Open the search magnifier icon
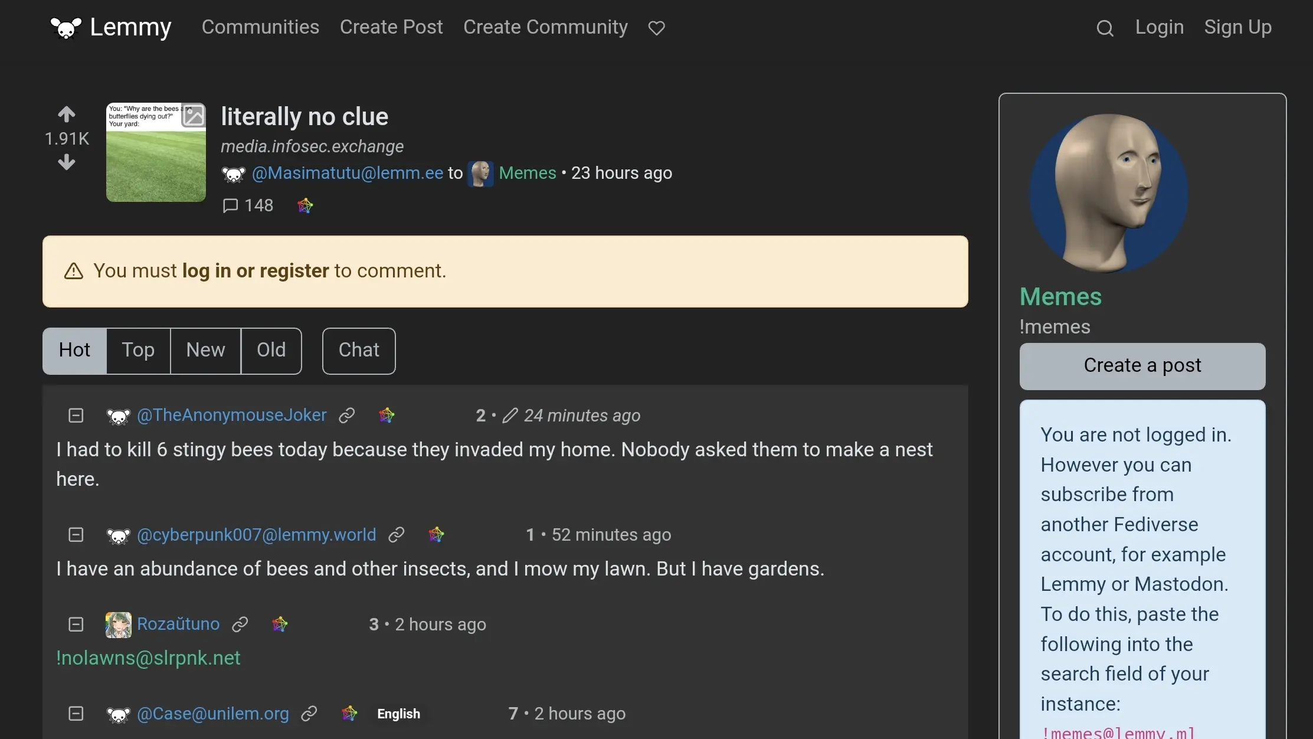1313x739 pixels. (1105, 28)
